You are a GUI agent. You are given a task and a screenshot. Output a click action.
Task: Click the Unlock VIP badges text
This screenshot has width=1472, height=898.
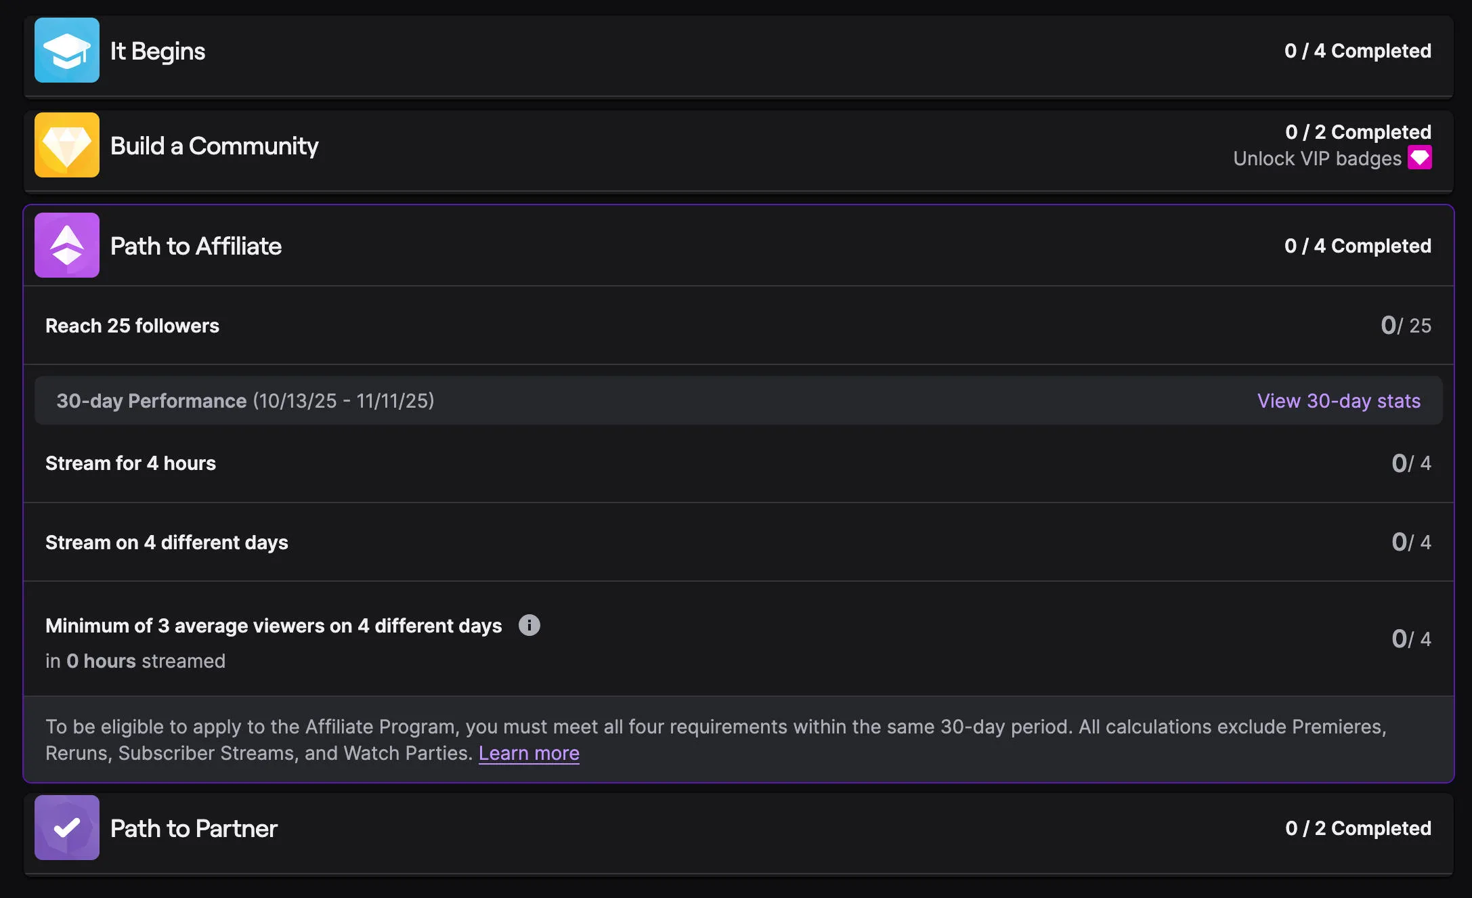tap(1317, 158)
